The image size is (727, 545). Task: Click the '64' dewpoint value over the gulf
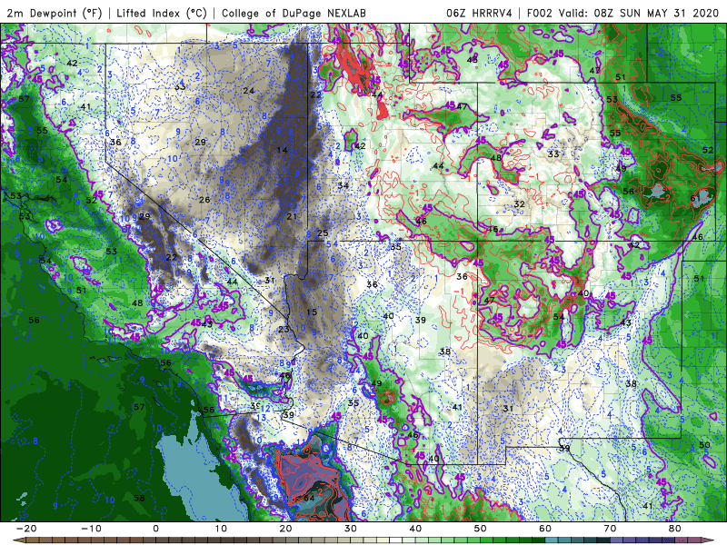click(309, 498)
